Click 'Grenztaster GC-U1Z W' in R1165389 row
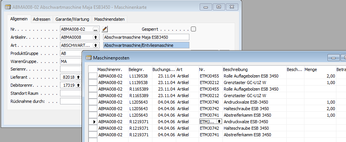 pos(245,96)
